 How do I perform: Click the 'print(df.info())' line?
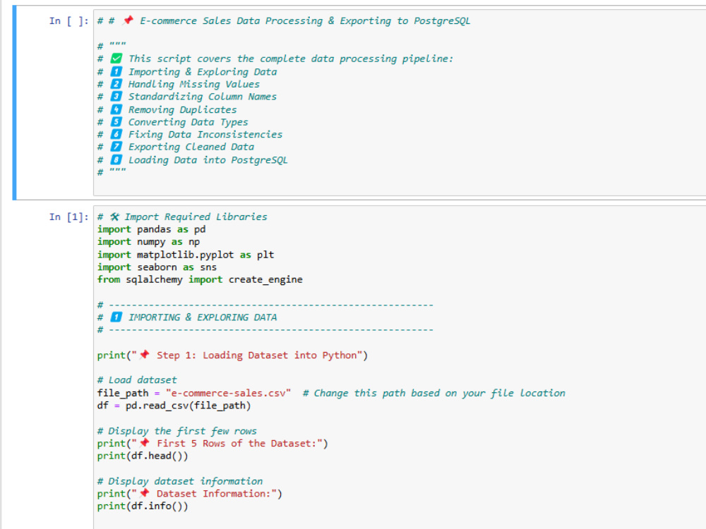143,506
